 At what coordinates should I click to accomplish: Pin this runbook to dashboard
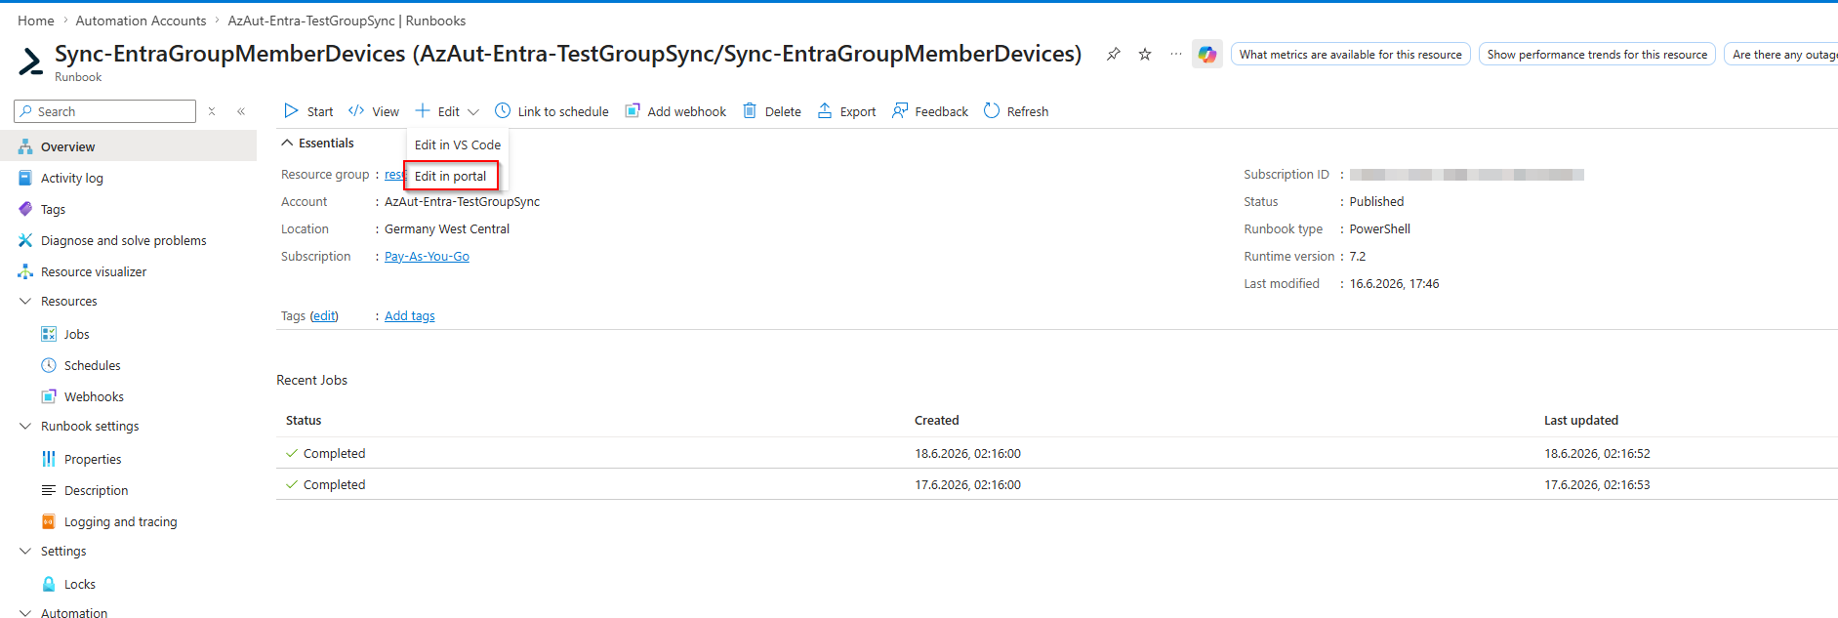[x=1113, y=55]
